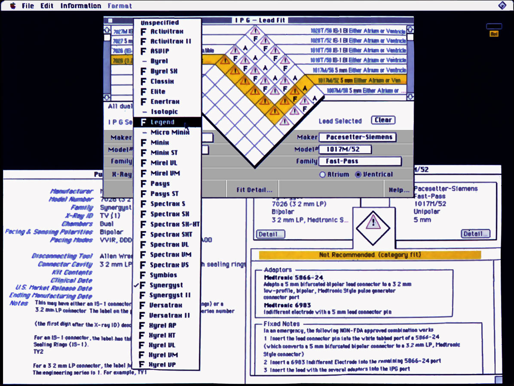Clear the selected lead
This screenshot has height=386, width=514.
[383, 120]
